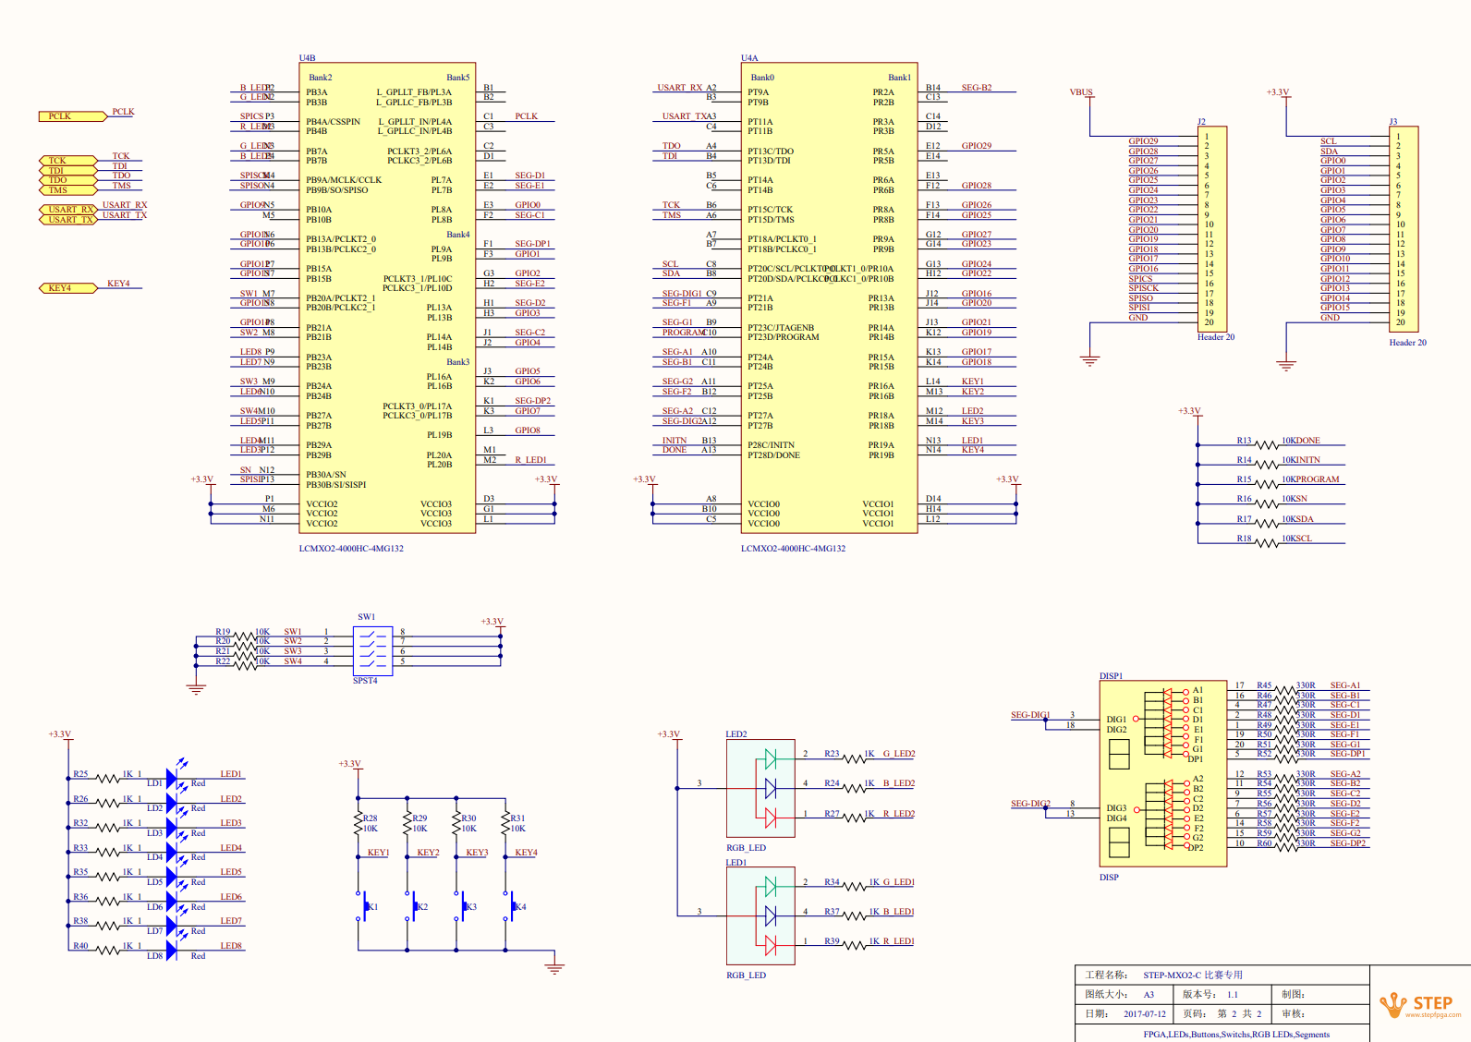Select the U4B FPGA chip body
Image resolution: width=1471 pixels, height=1042 pixels.
[x=387, y=297]
